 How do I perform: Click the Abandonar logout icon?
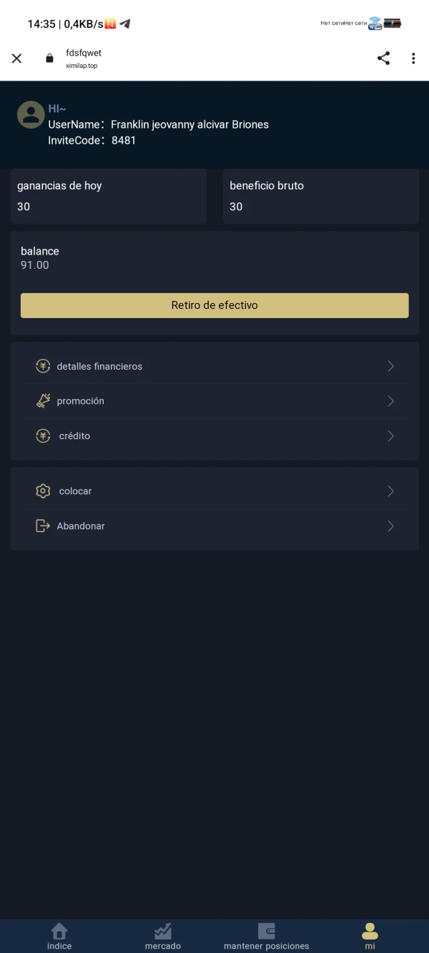coord(43,526)
